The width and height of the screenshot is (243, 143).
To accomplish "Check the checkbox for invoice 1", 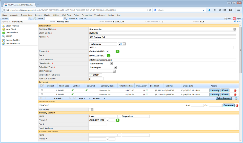I will point(42,90).
